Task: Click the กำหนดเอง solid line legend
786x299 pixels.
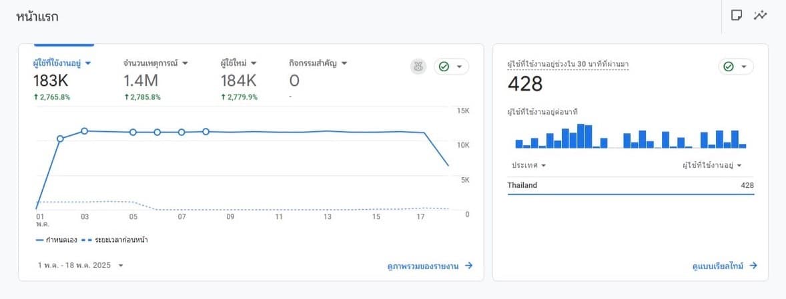Action: (x=57, y=239)
